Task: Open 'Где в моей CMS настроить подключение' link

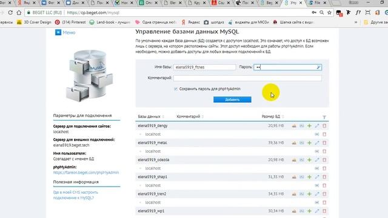Action: [x=75, y=195]
